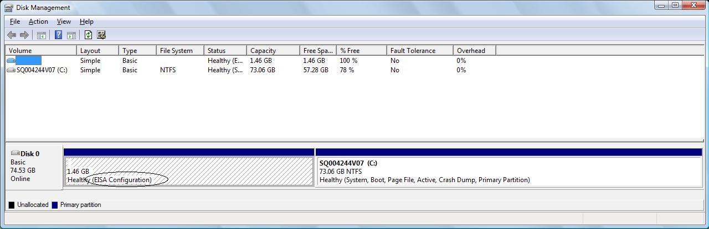
Task: Sort by the Volume column header
Action: point(40,50)
